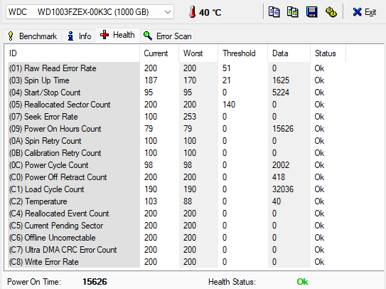Open the drive selection dropdown

(90, 12)
